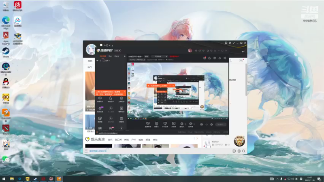Click the grid apps icon with red dot

pos(241,60)
